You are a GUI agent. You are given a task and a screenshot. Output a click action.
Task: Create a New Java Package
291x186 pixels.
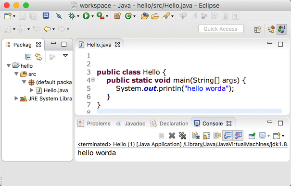[x=117, y=16]
